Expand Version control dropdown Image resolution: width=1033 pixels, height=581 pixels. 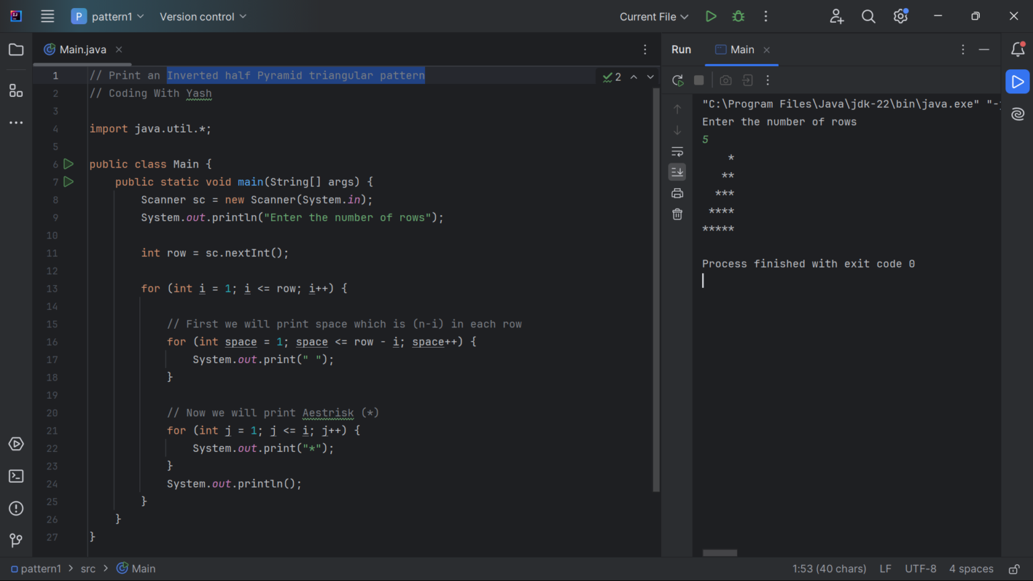(203, 16)
